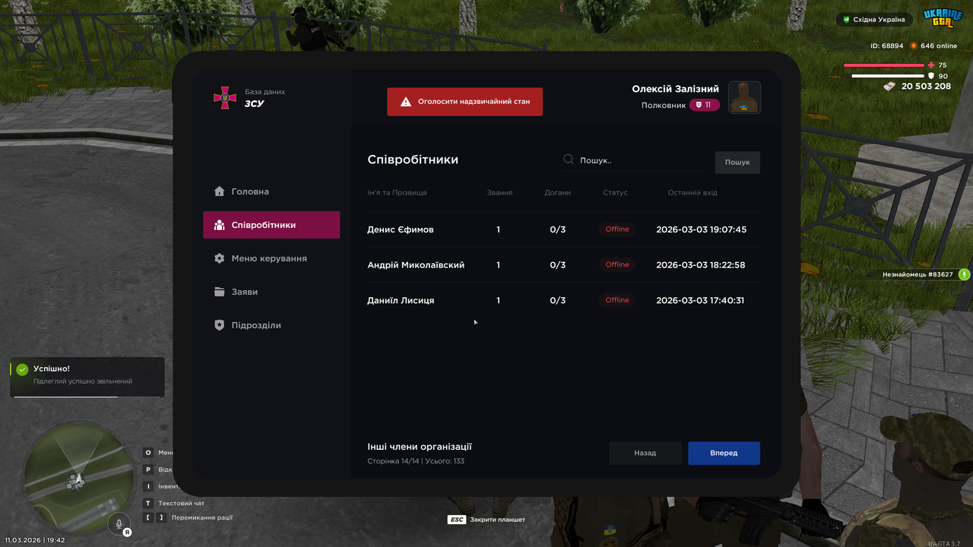Click the ЗСУ emblem logo

(225, 97)
